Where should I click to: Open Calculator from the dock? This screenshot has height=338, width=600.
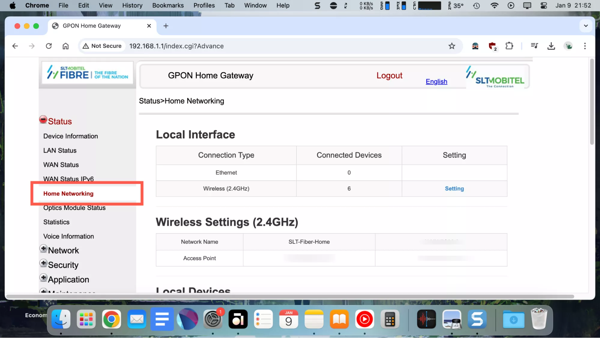tap(390, 319)
